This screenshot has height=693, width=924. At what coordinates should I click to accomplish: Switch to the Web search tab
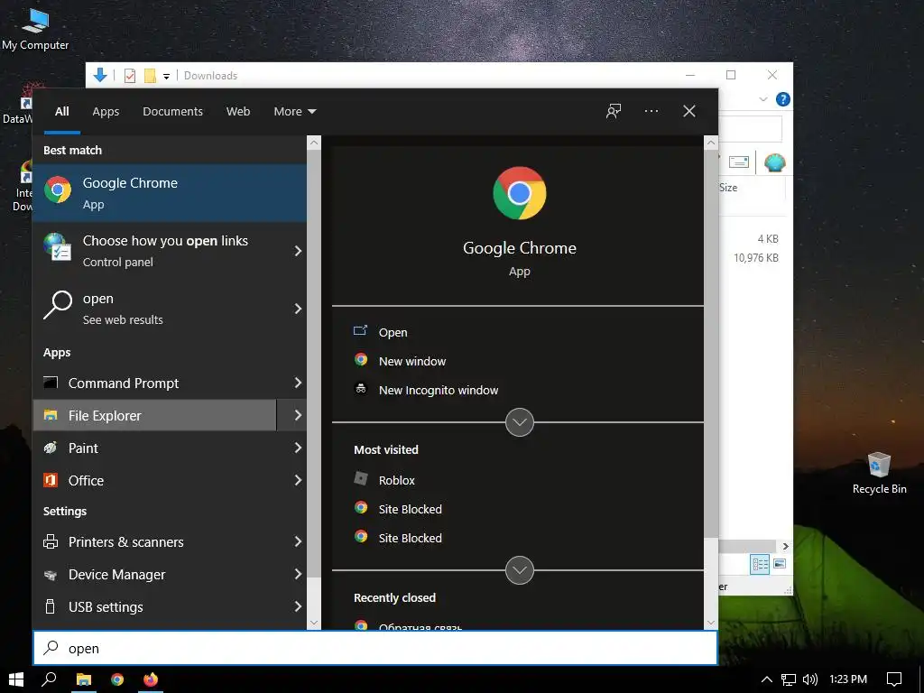(x=238, y=111)
